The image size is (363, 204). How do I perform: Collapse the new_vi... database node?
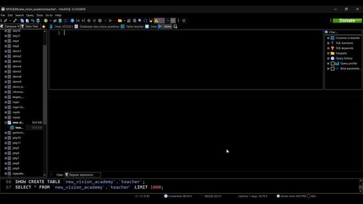(6, 122)
